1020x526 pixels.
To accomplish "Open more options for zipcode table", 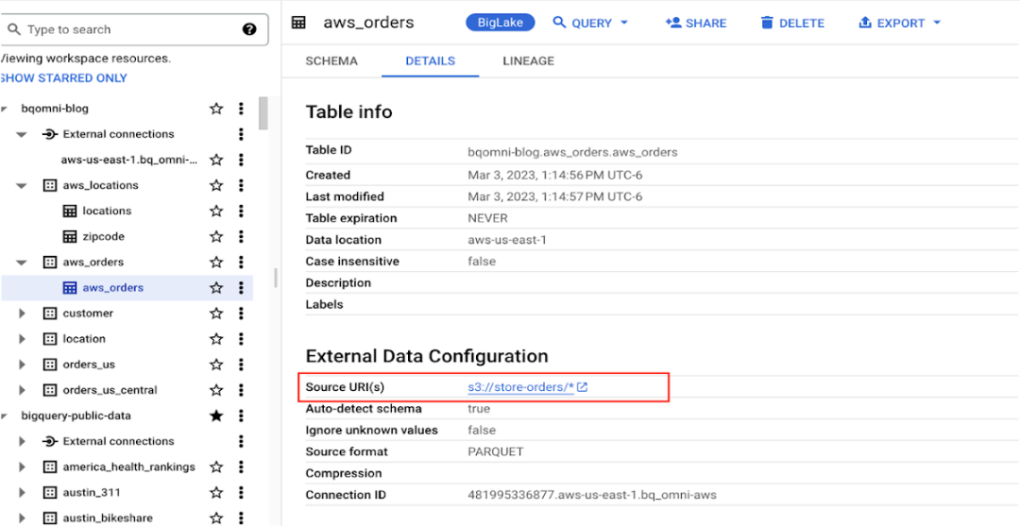I will [x=241, y=236].
